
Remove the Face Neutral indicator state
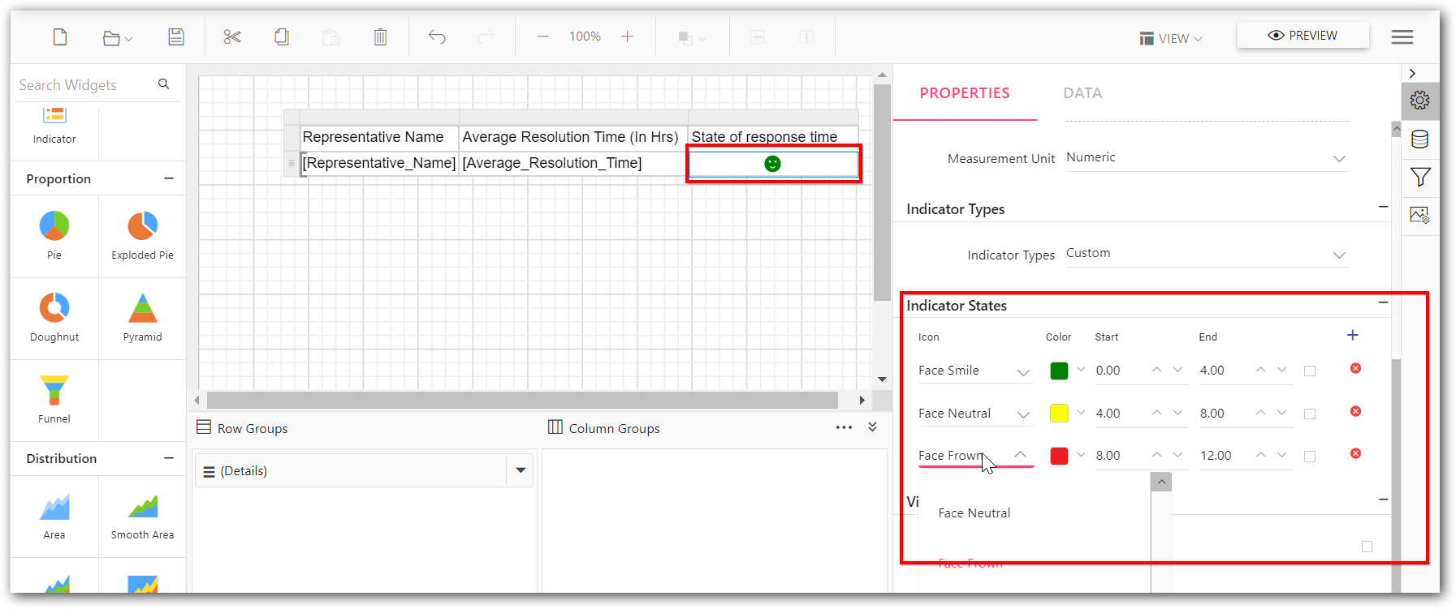(1355, 411)
